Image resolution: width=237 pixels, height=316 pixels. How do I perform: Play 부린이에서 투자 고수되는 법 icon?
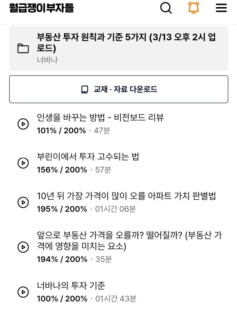coord(23,163)
